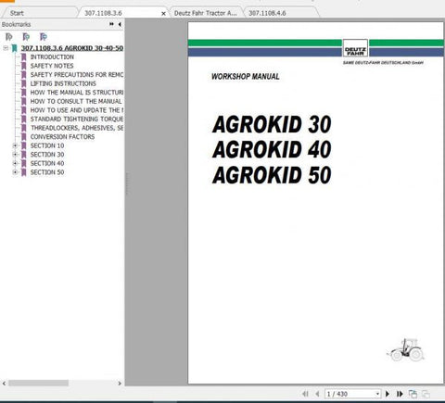Click the bookmark icon beside LIFTING INSTRUCTIONS

23,83
